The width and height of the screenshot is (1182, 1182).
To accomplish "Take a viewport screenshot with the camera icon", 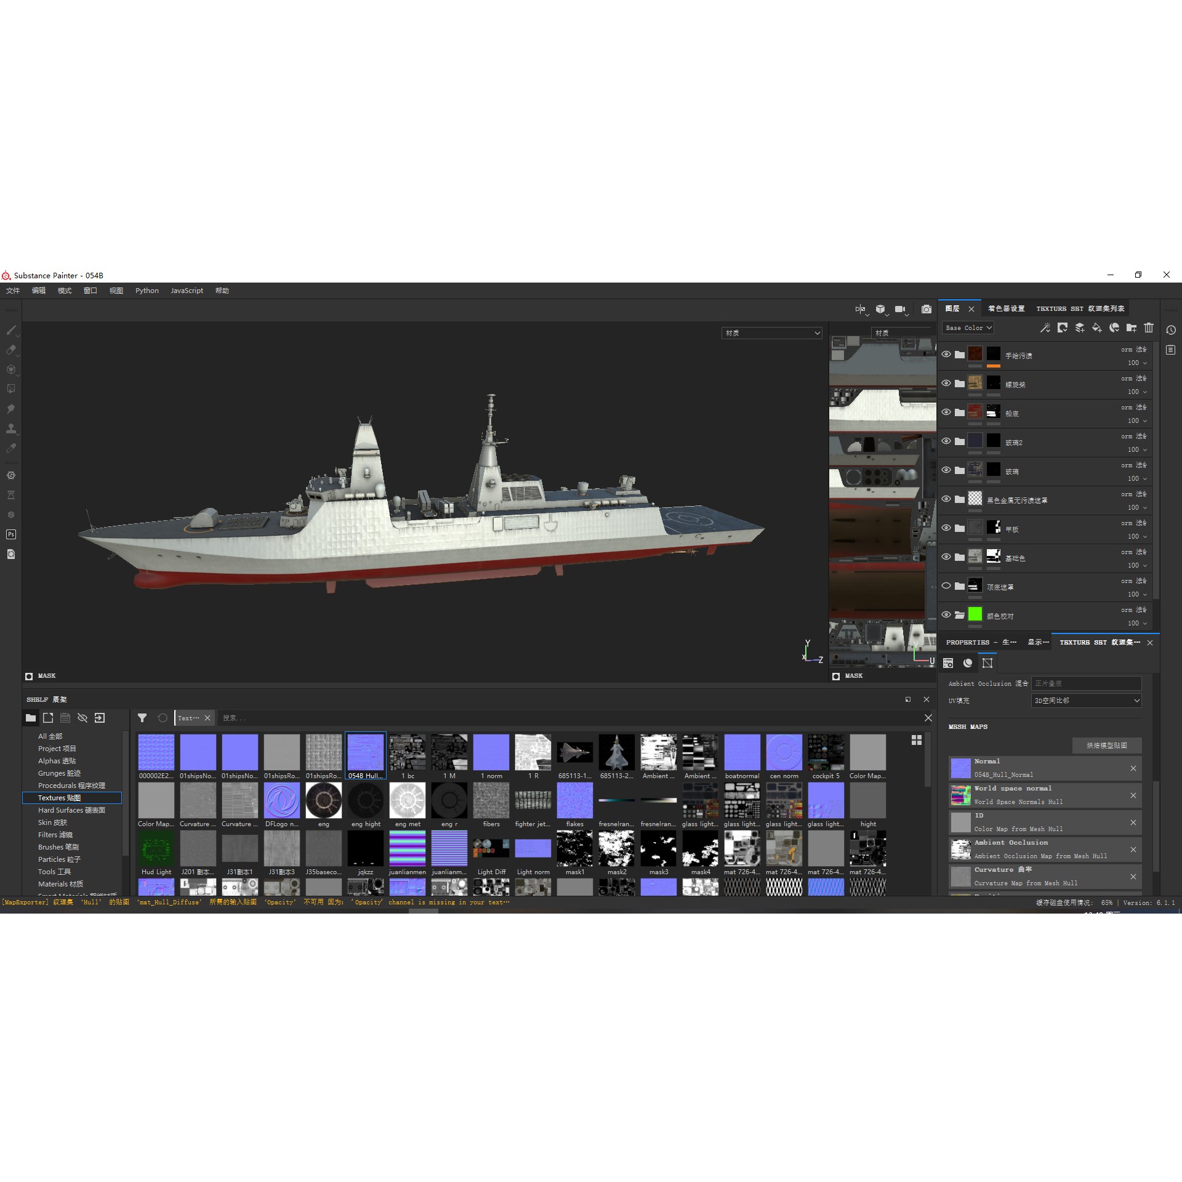I will click(927, 310).
